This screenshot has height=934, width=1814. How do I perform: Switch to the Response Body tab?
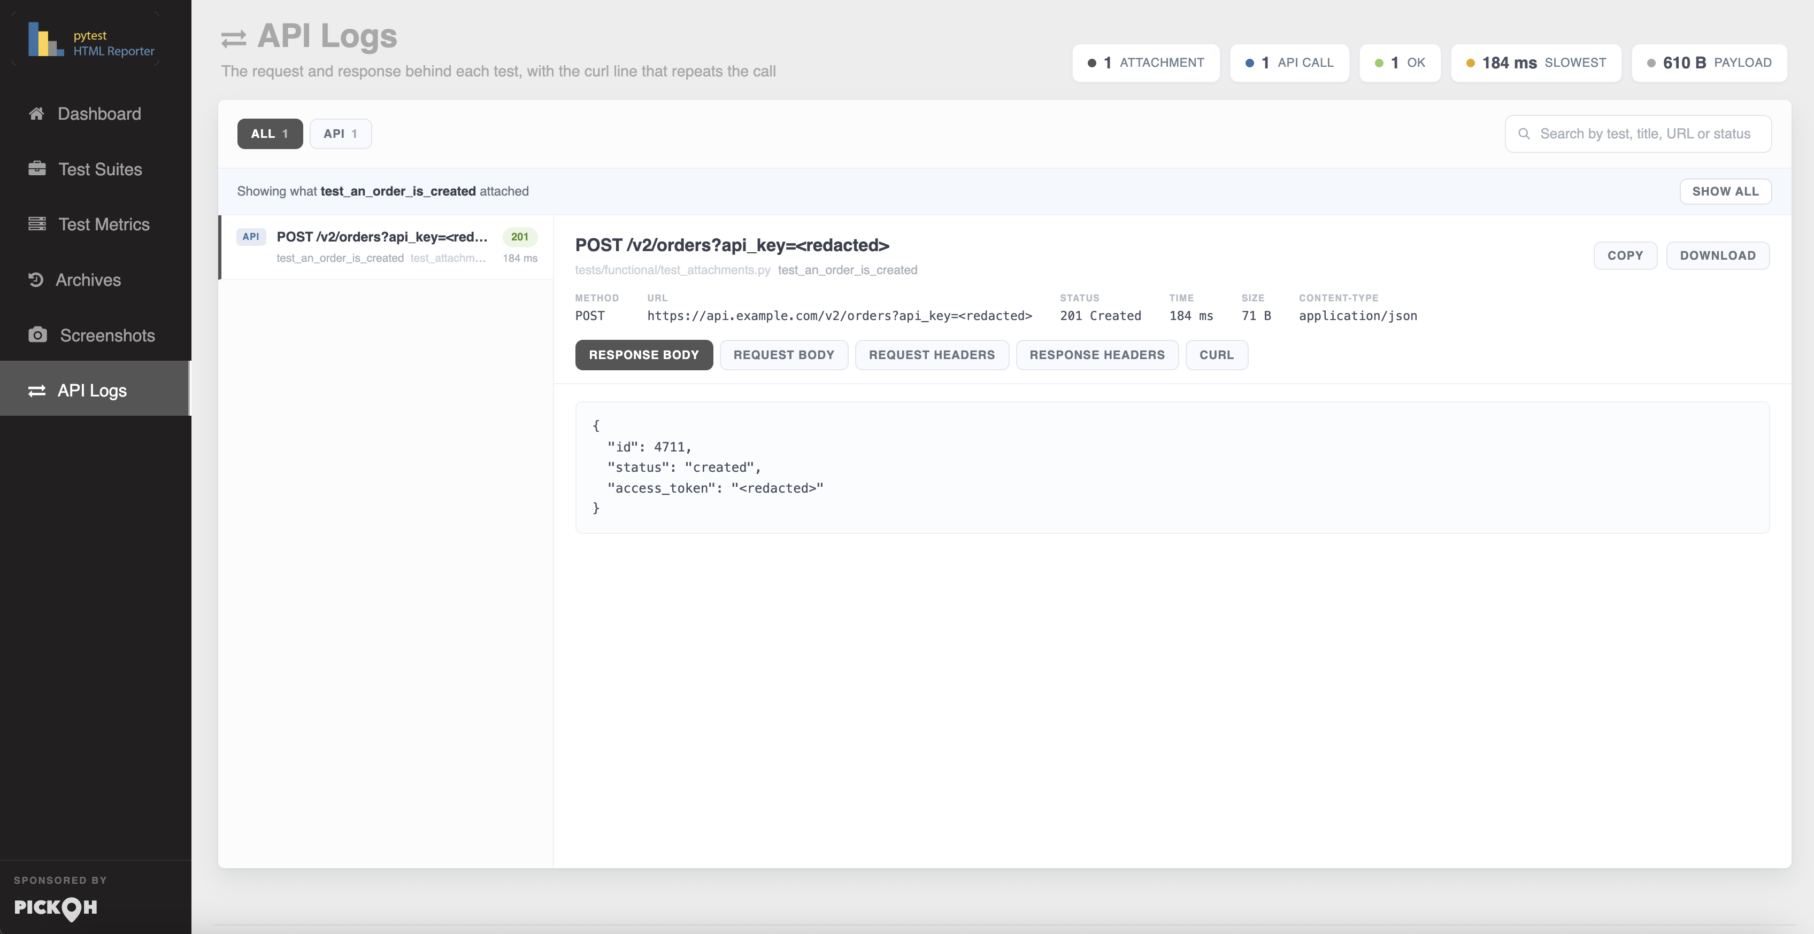point(644,355)
